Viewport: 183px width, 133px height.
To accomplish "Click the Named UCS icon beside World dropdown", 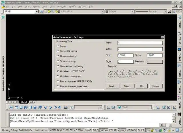I will pyautogui.click(x=113, y=107).
